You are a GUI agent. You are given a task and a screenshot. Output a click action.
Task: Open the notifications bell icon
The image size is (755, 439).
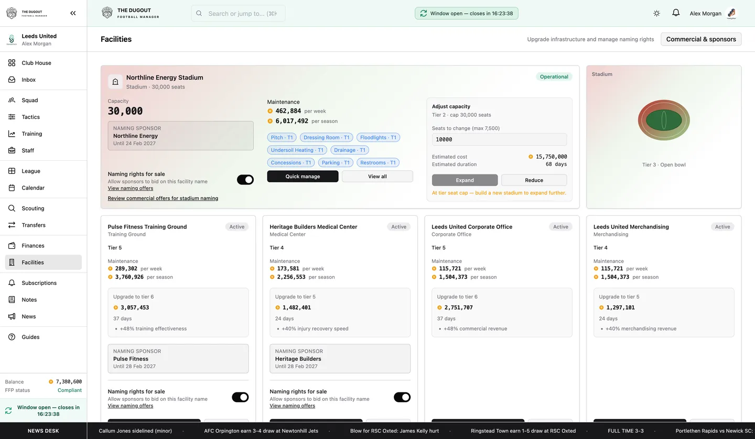(x=676, y=13)
